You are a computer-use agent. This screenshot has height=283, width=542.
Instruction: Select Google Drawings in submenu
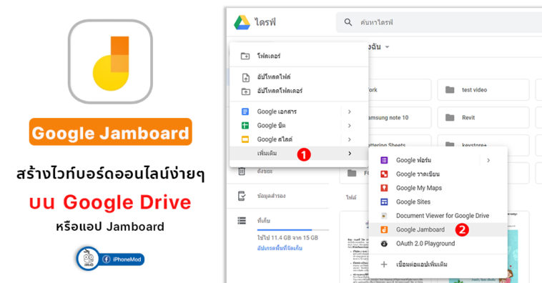point(438,174)
